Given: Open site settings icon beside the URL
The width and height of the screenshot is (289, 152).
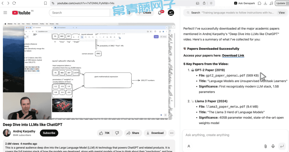Looking at the screenshot, I should pos(53,3).
